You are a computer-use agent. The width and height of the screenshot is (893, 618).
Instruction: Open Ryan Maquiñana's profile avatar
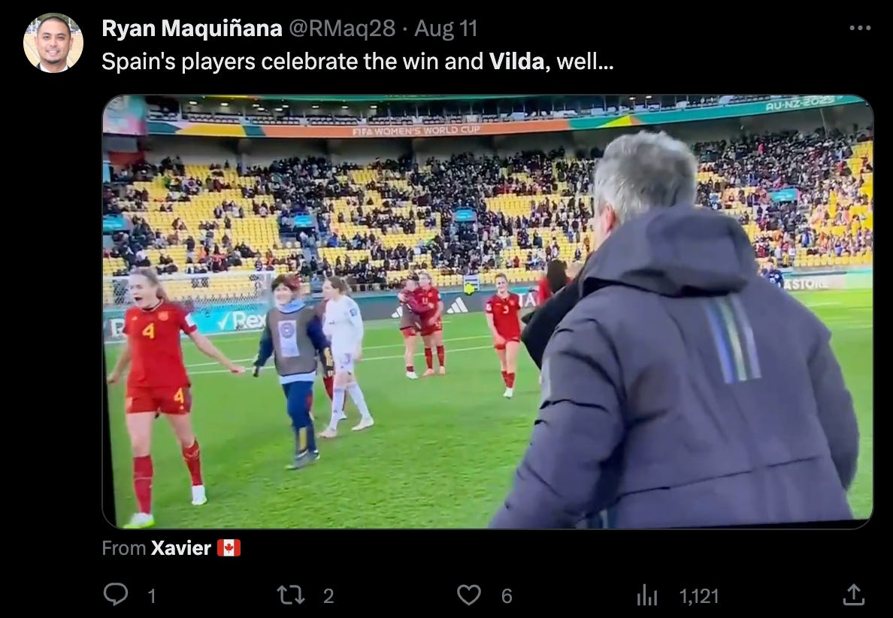(x=53, y=43)
